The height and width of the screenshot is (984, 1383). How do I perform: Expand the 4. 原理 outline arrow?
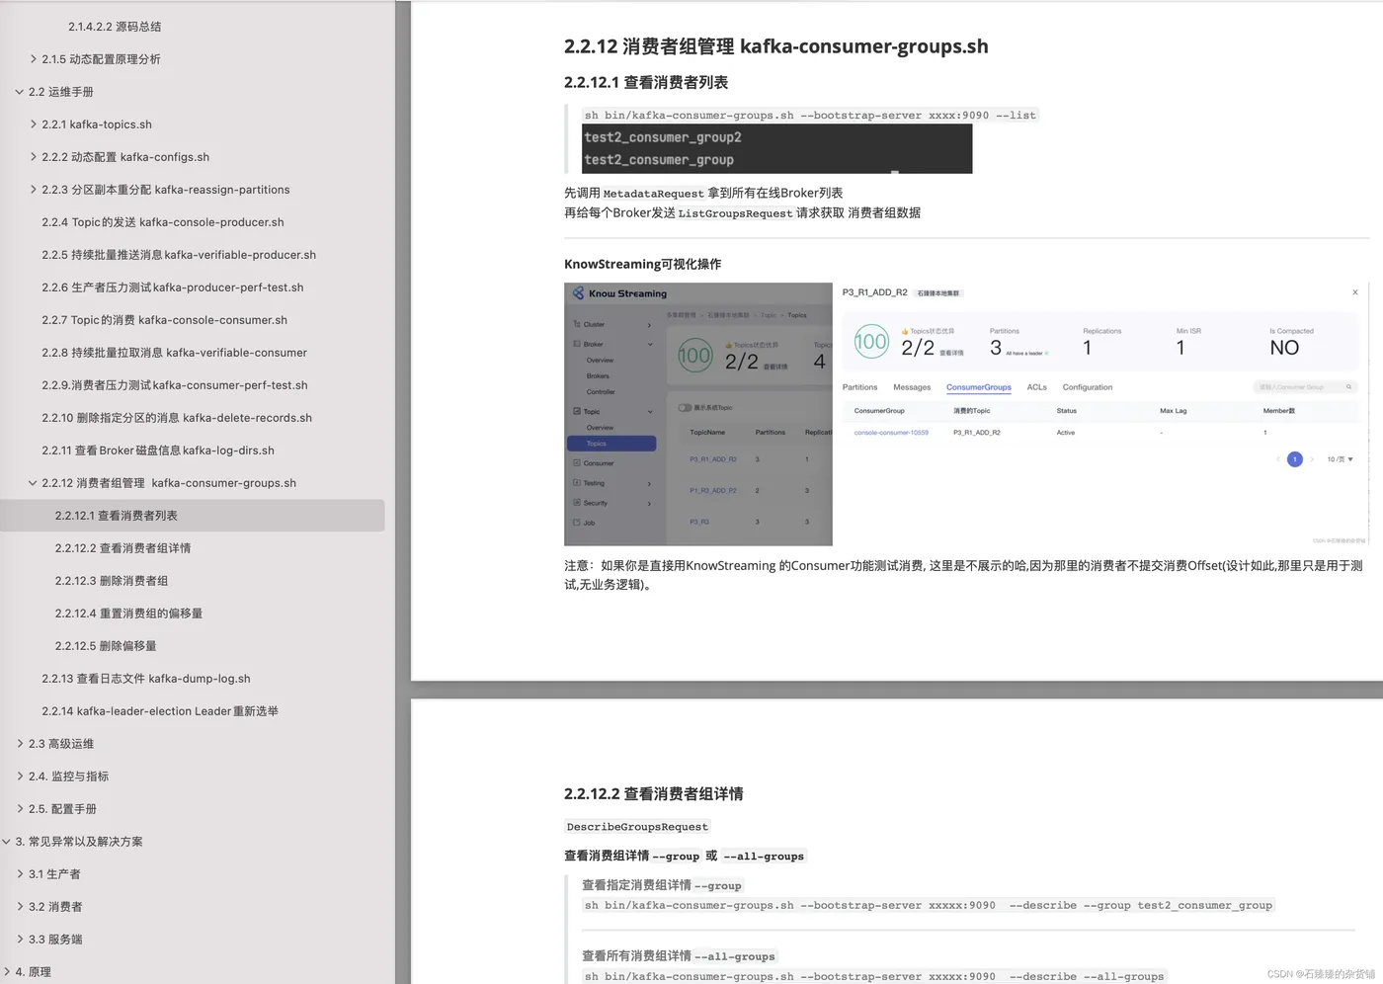point(6,972)
